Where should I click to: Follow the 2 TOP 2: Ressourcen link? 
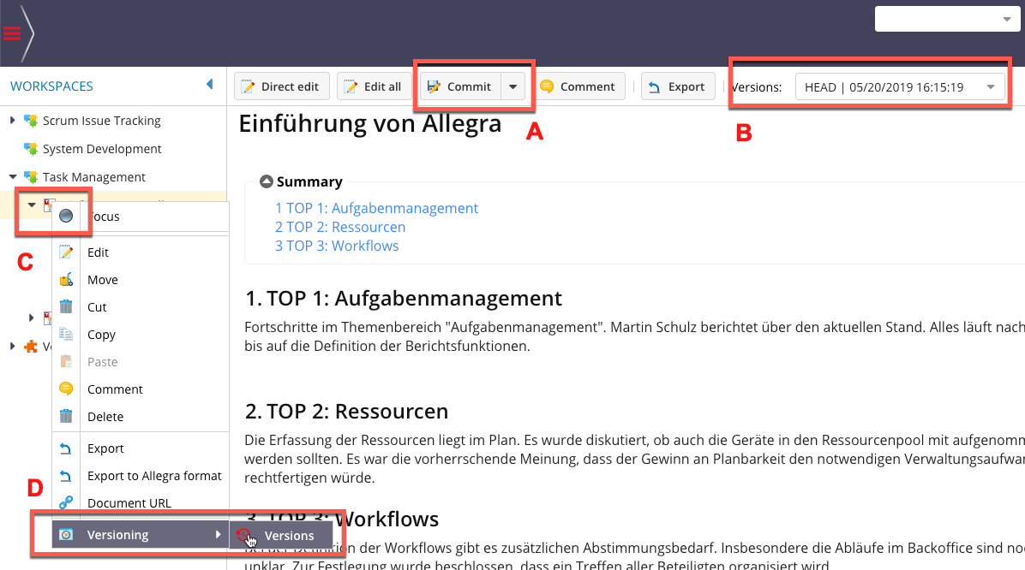pos(340,227)
